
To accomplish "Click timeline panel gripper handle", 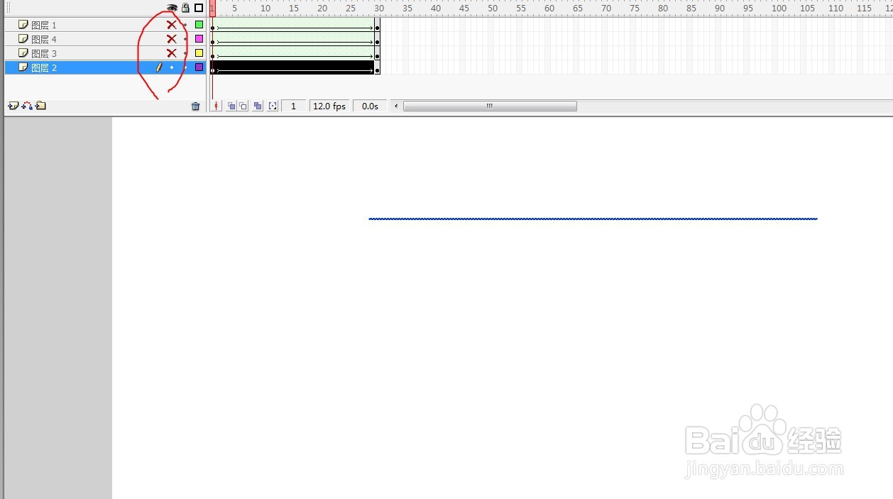I will click(x=9, y=8).
